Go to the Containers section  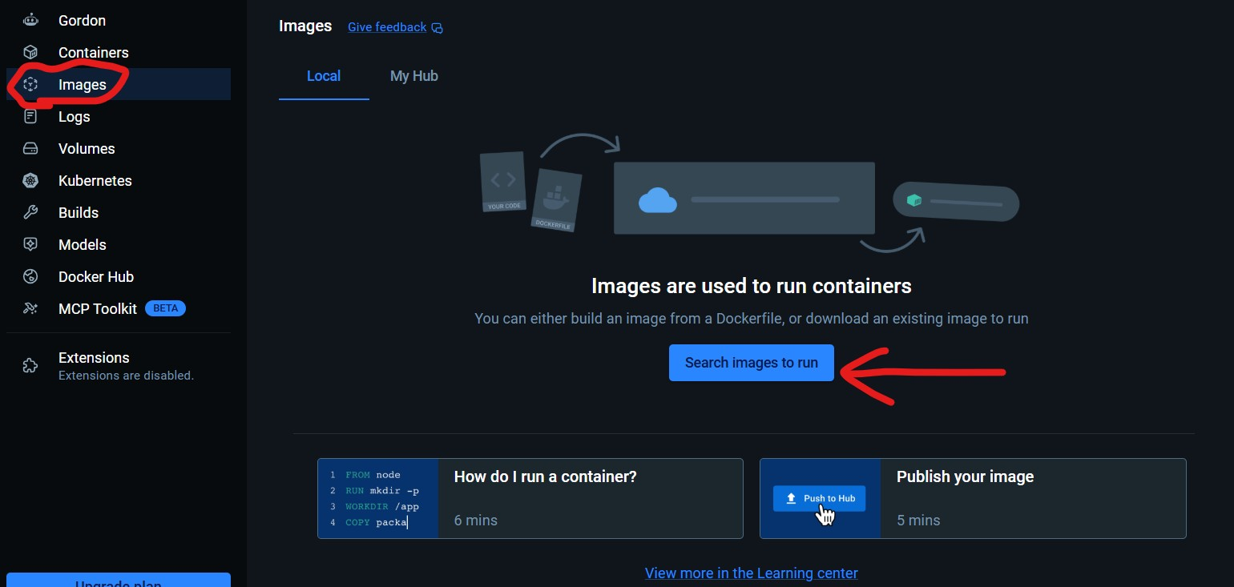click(119, 52)
